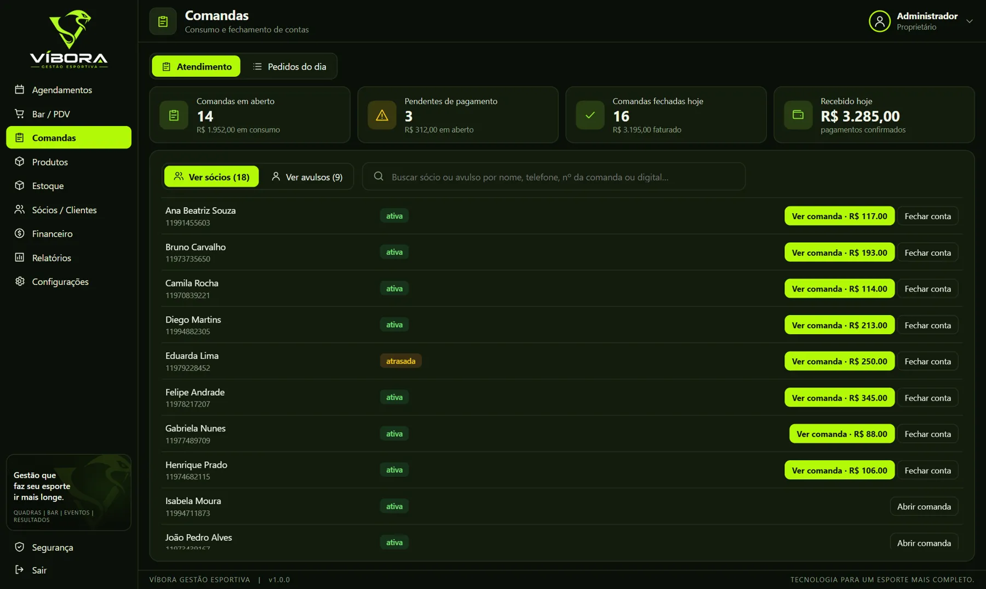986x589 pixels.
Task: Click the Sair logout icon
Action: [20, 570]
